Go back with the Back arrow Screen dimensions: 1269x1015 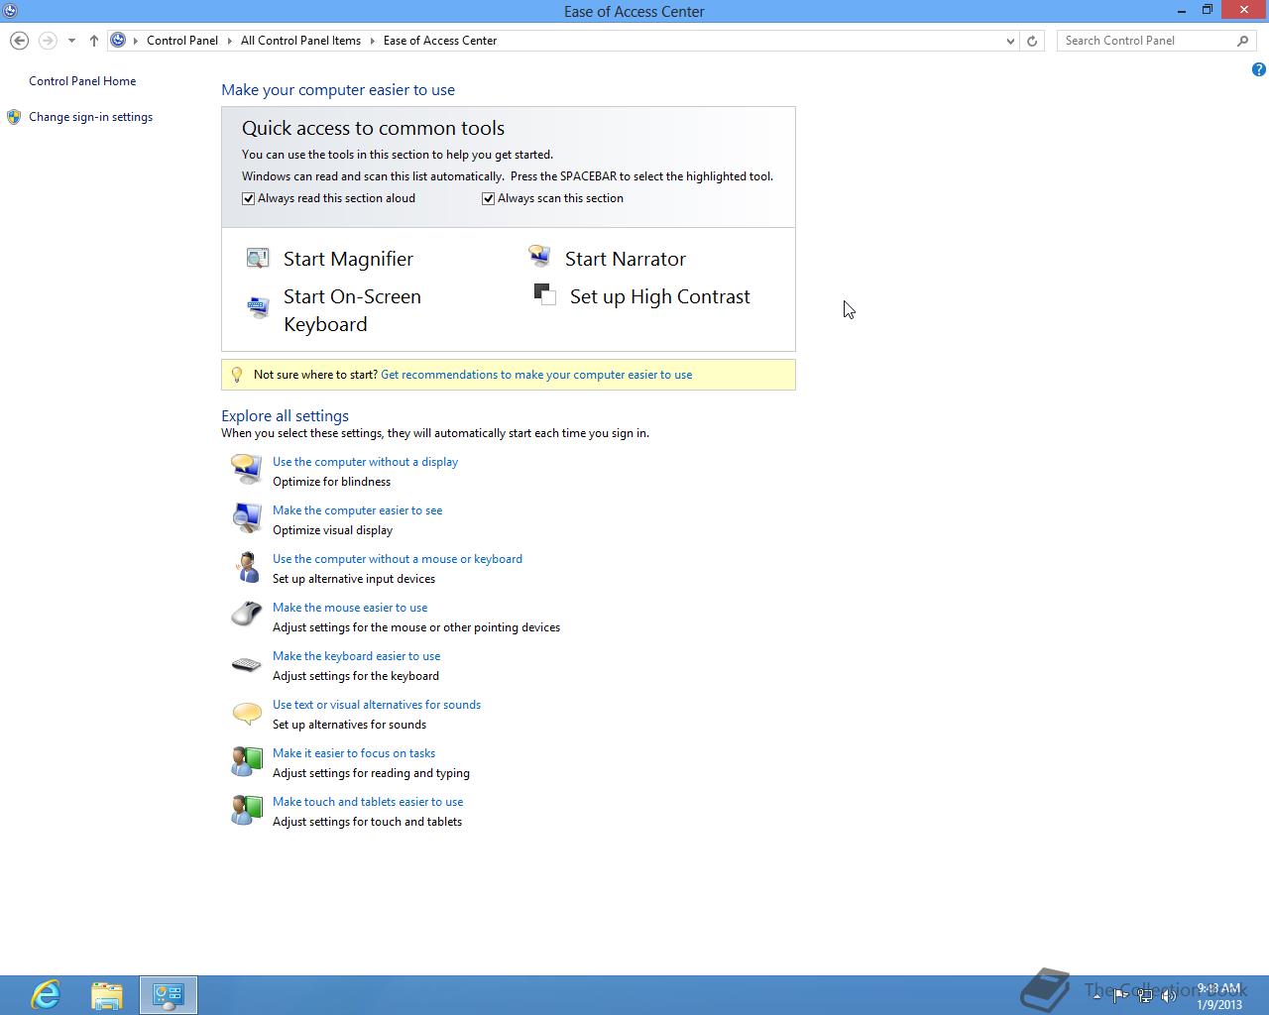coord(19,41)
